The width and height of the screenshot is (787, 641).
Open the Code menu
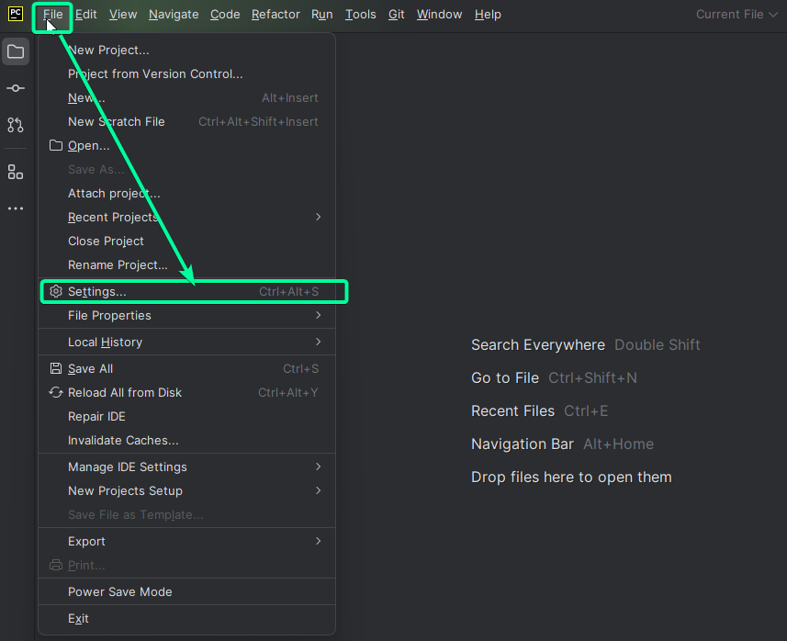[225, 15]
